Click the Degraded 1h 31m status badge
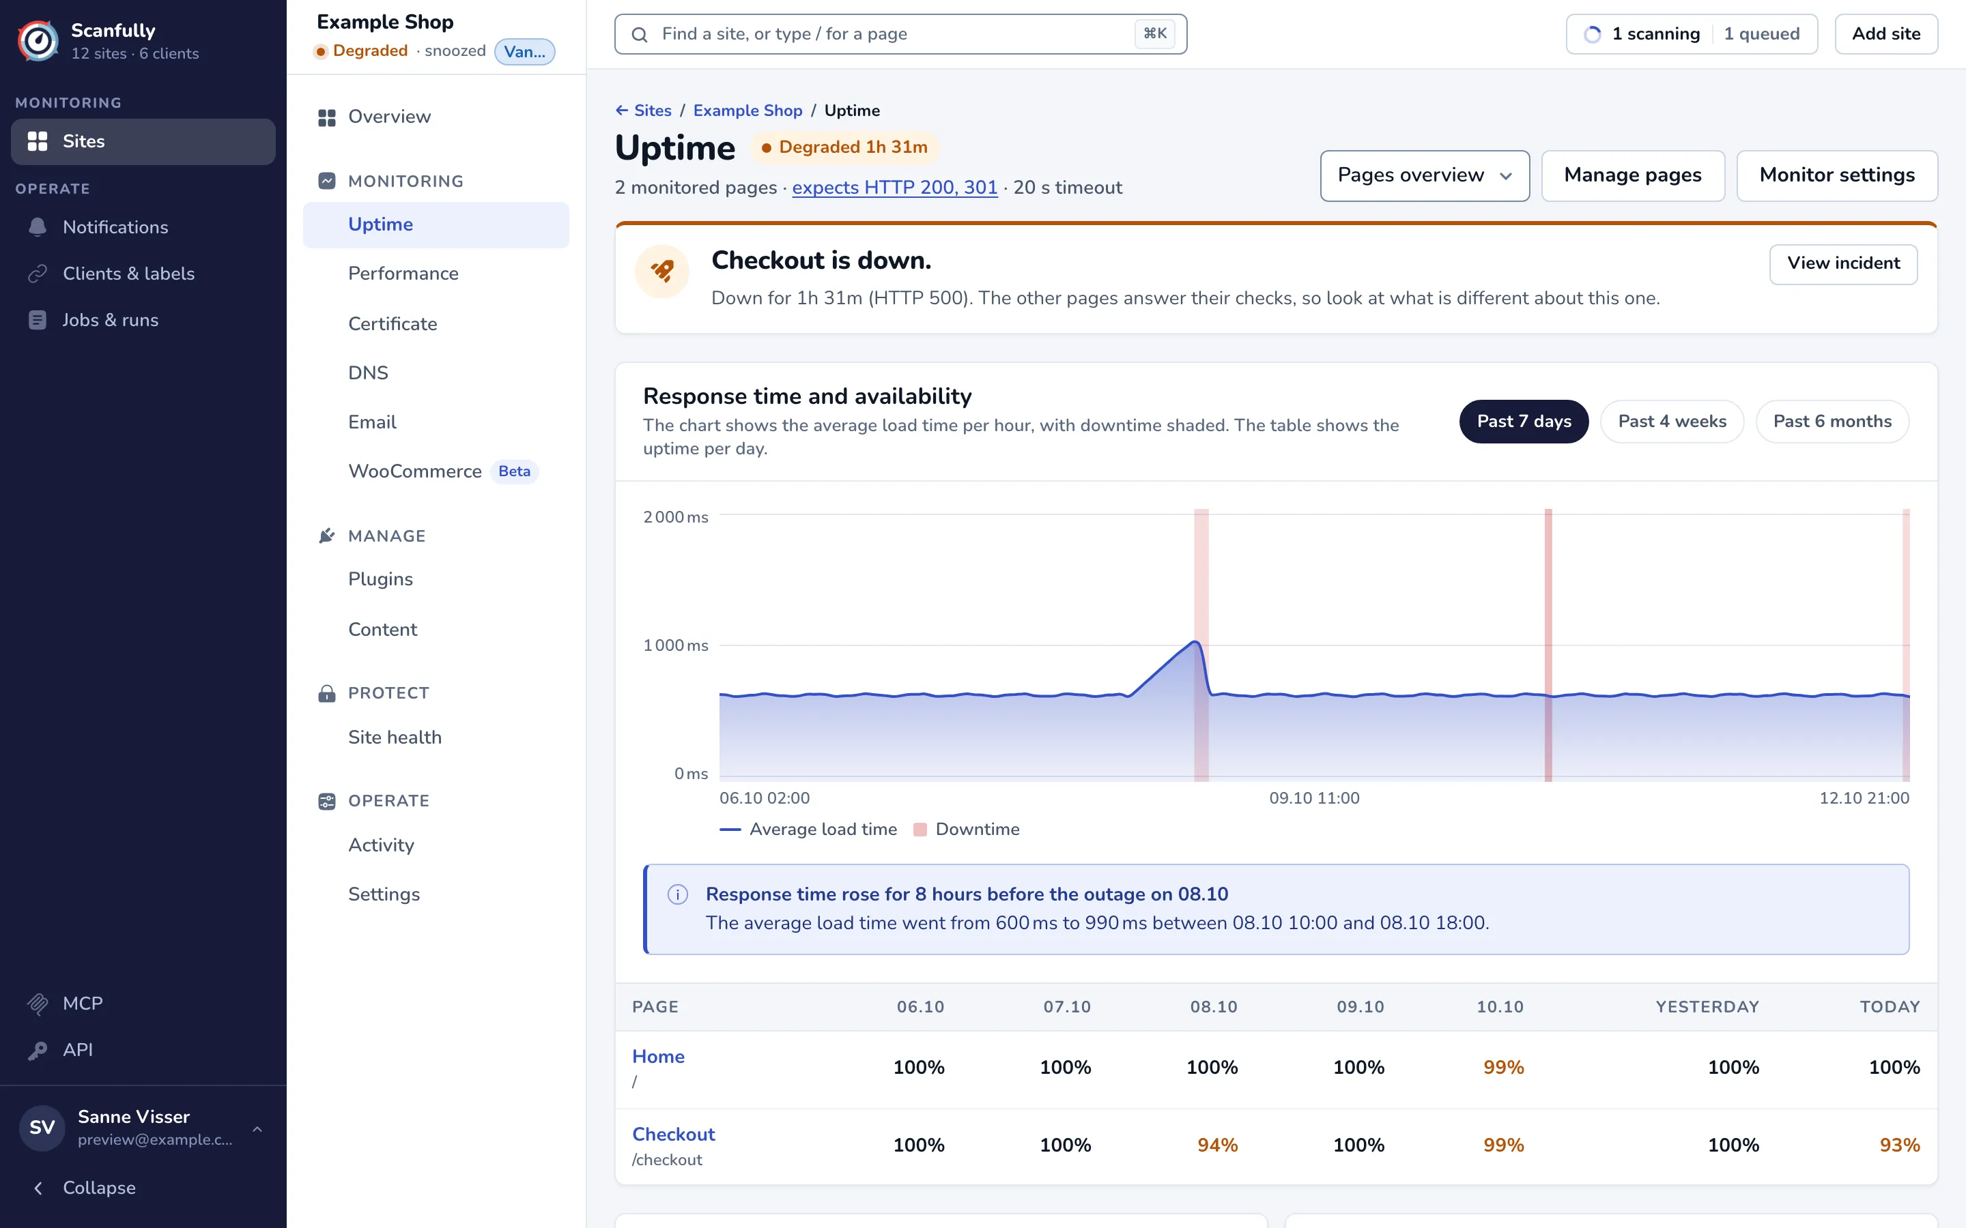Viewport: 1966px width, 1228px height. tap(844, 148)
